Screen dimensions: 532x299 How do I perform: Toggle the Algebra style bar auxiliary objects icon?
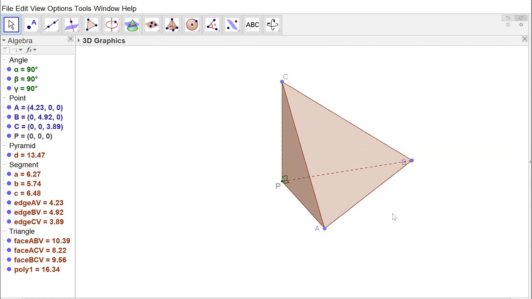tap(5, 50)
